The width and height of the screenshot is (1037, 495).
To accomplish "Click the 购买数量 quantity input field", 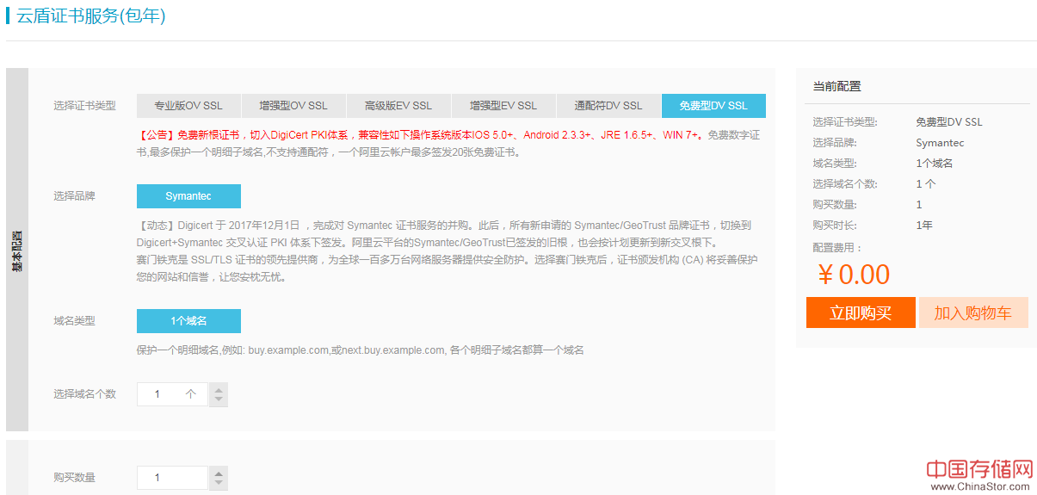I will click(172, 478).
